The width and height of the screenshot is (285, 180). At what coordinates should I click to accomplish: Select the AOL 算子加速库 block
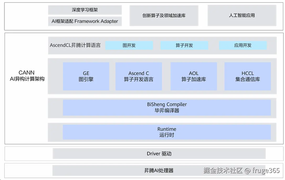[194, 76]
